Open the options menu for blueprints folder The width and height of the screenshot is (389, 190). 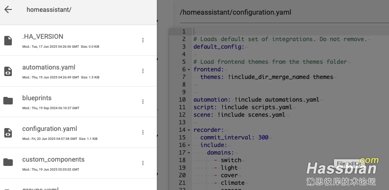point(143,102)
